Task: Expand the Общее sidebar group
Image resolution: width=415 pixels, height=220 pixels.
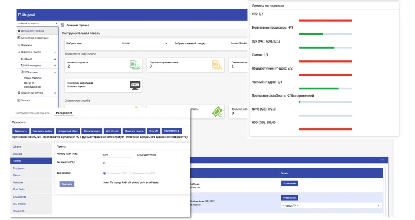Action: click(x=55, y=59)
